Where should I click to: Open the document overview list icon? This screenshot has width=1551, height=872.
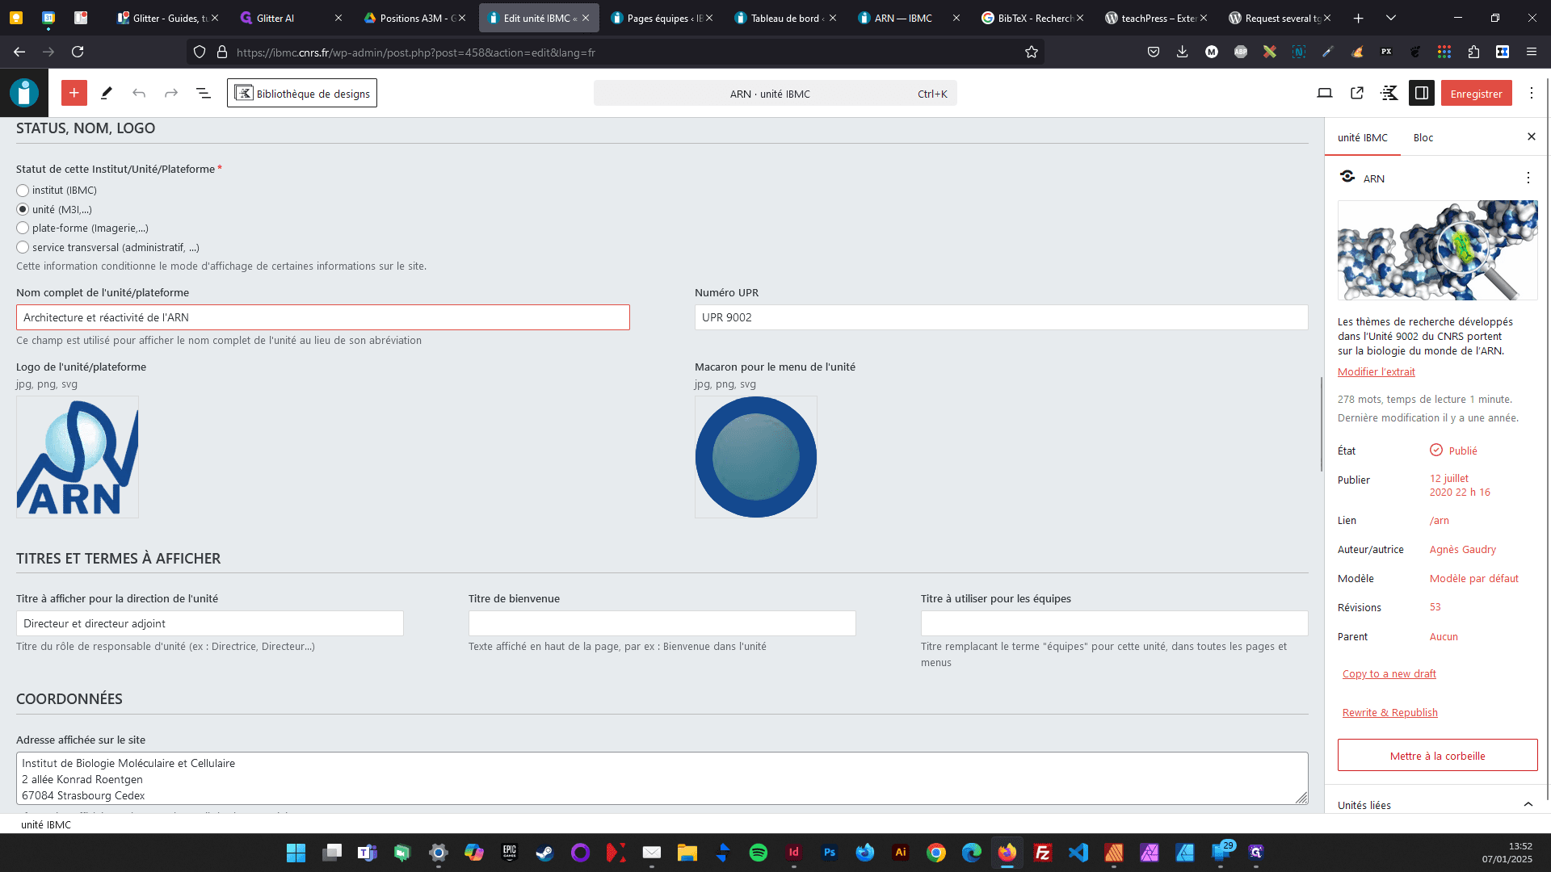click(x=204, y=93)
